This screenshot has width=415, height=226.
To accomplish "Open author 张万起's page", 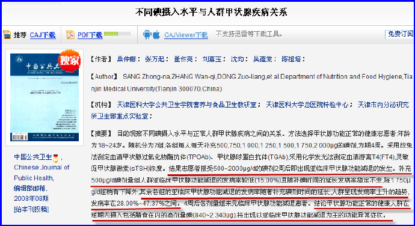I will click(x=155, y=59).
